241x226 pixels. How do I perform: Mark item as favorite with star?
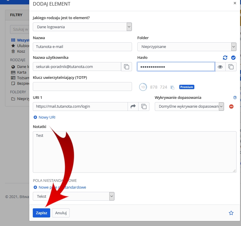tap(231, 213)
